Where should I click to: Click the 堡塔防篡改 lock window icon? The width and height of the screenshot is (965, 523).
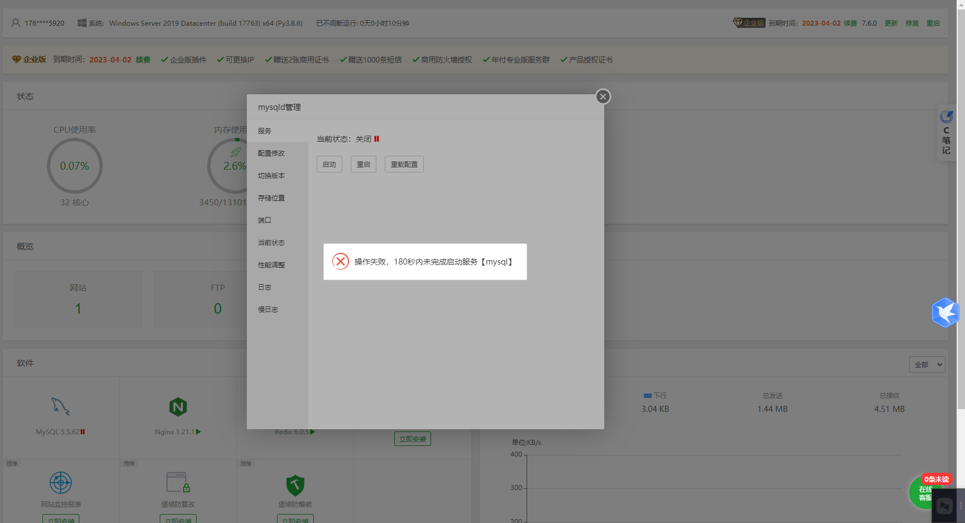point(178,482)
